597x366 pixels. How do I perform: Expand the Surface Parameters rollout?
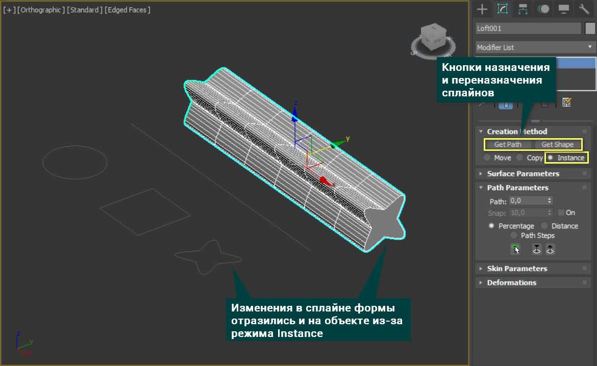coord(523,173)
